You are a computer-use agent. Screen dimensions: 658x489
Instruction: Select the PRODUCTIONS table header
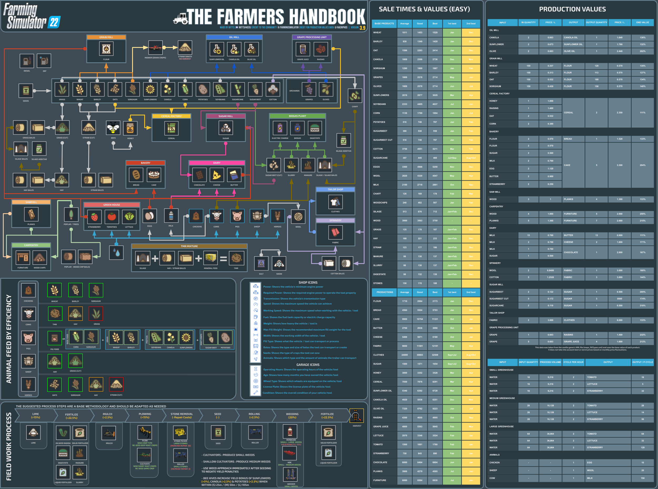point(385,292)
